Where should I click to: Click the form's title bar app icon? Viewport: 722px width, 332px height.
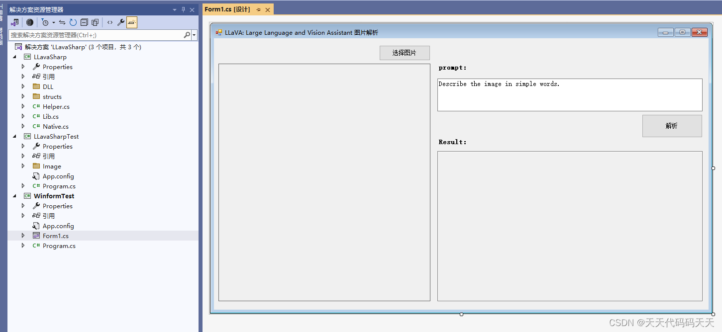coord(219,33)
